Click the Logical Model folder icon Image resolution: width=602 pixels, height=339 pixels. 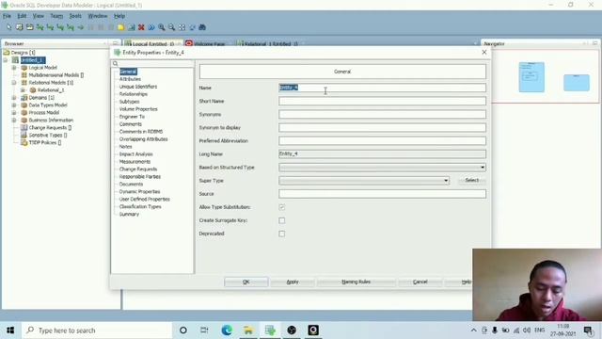point(24,68)
